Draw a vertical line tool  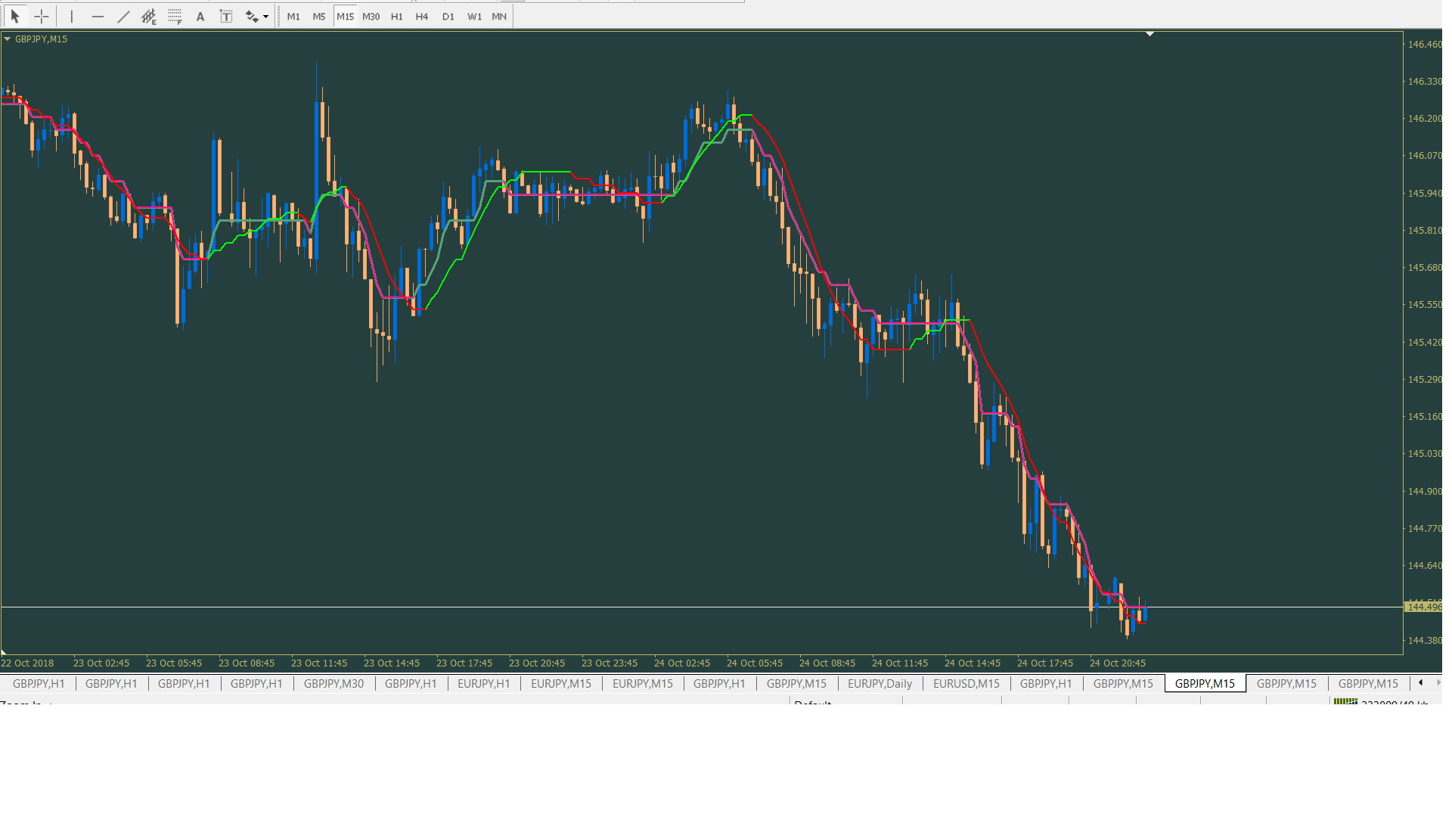[72, 16]
